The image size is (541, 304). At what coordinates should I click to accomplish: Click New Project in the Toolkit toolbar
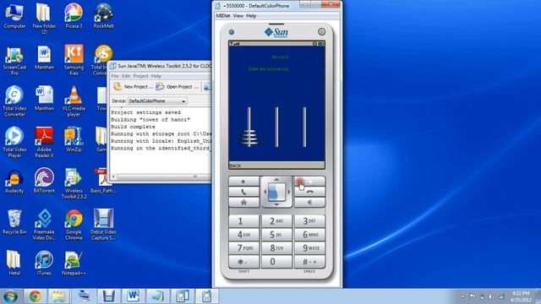[x=133, y=87]
